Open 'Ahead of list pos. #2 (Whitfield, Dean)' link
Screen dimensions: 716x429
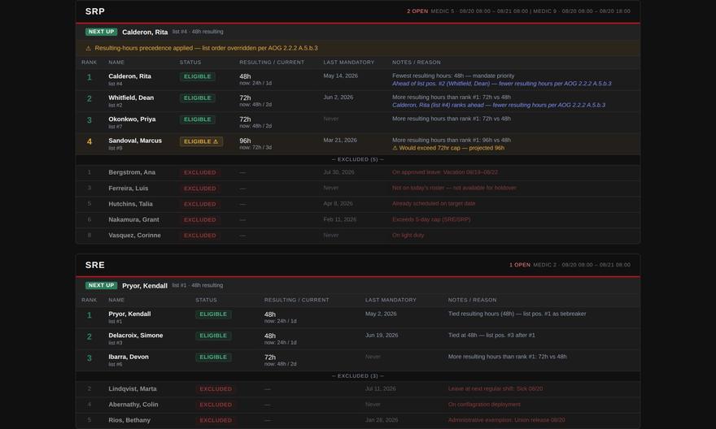501,84
